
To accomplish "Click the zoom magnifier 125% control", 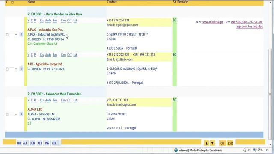I will point(258,150).
